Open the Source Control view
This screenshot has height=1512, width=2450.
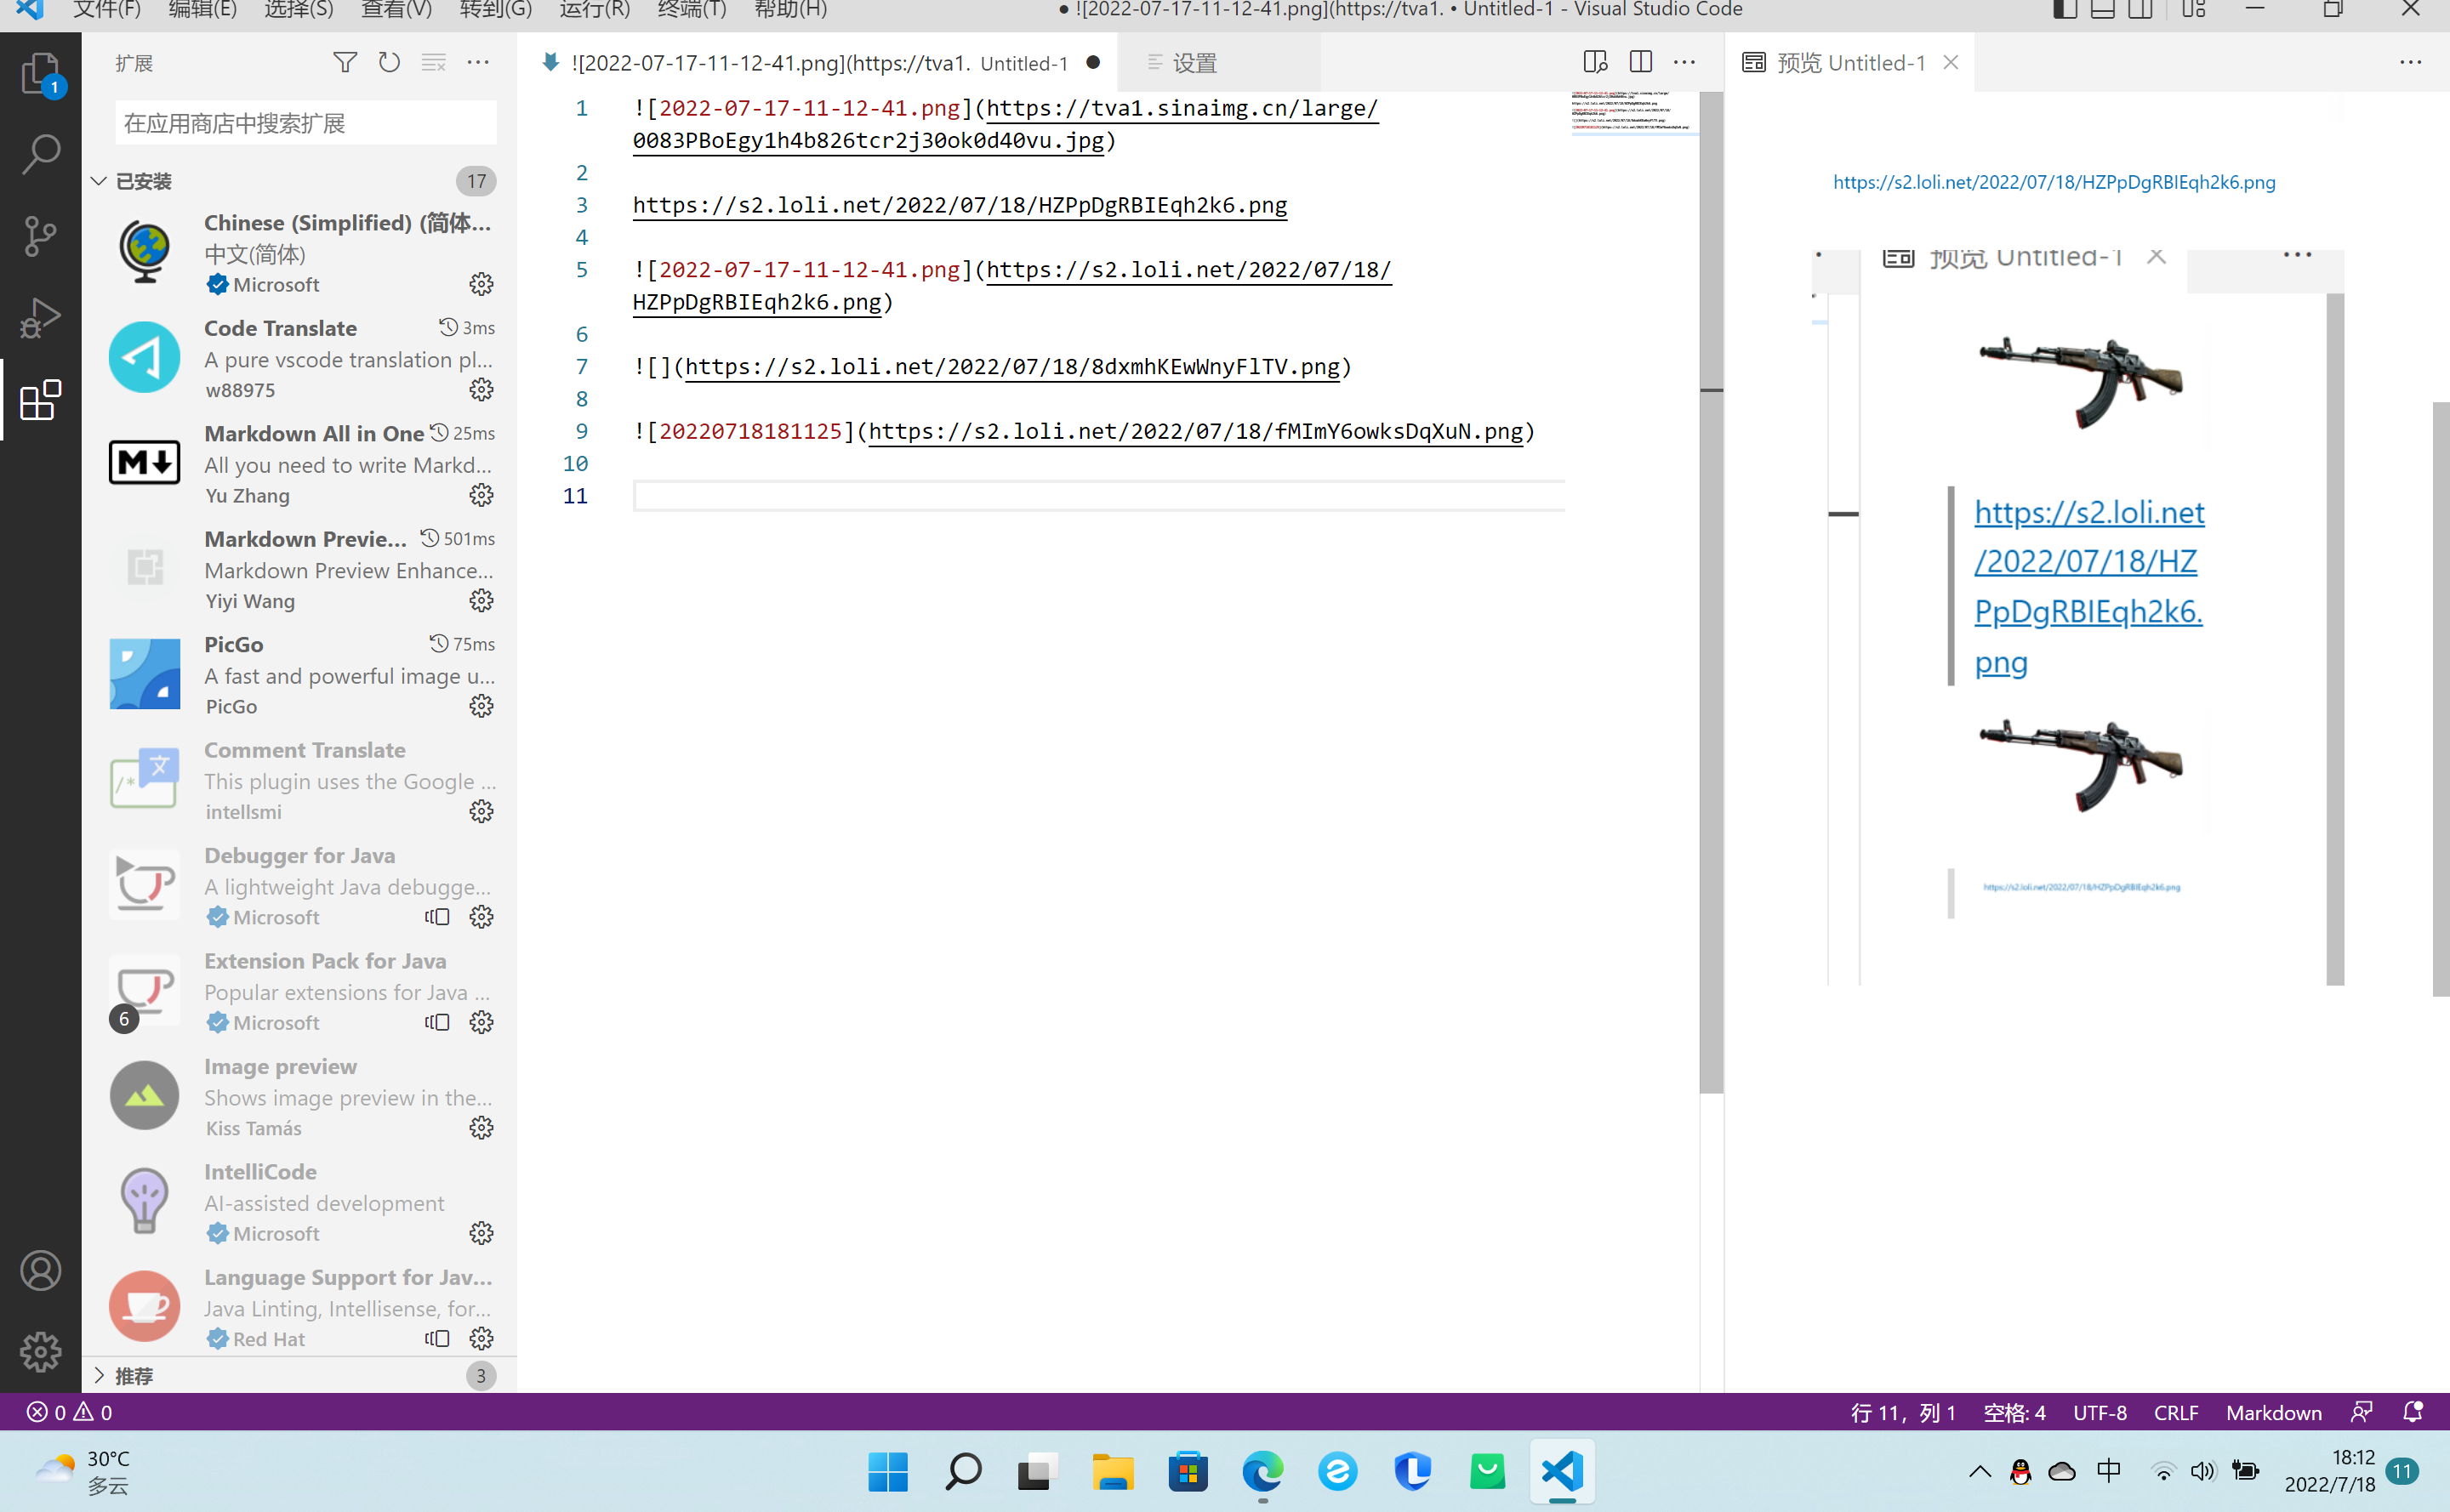click(40, 236)
